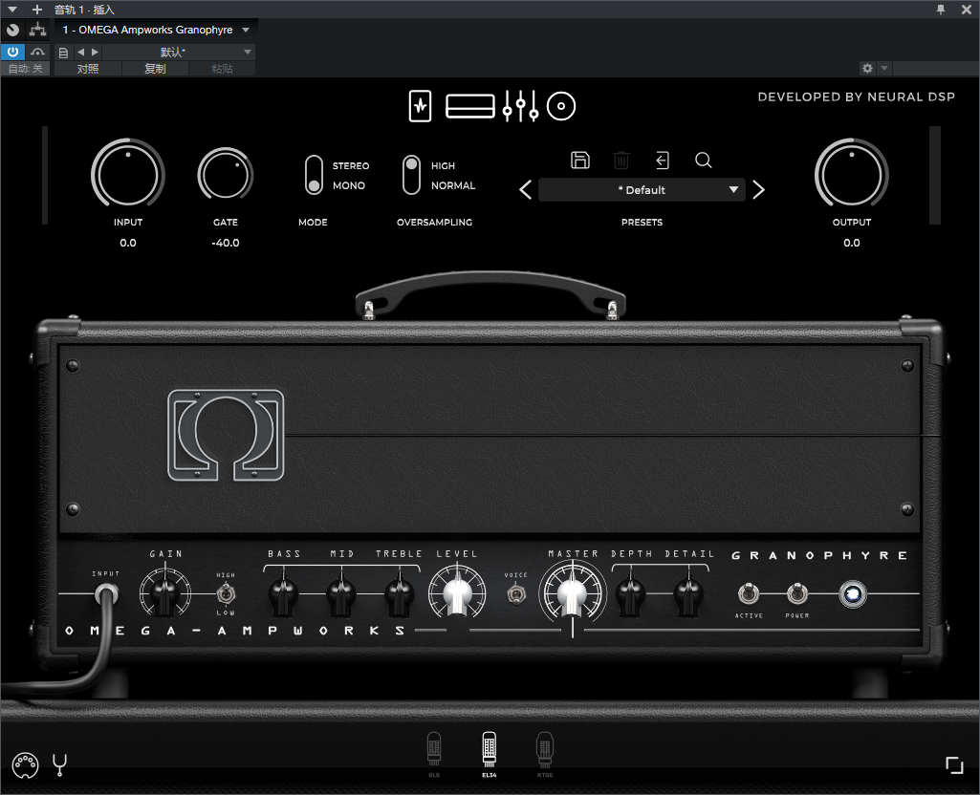Open the routing channel icon
980x795 pixels.
[x=38, y=30]
